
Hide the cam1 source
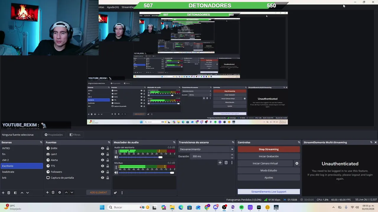[x=102, y=154]
